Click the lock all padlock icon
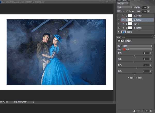This screenshot has width=155, height=113. [x=133, y=11]
